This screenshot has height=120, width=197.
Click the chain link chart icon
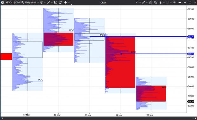[144, 3]
